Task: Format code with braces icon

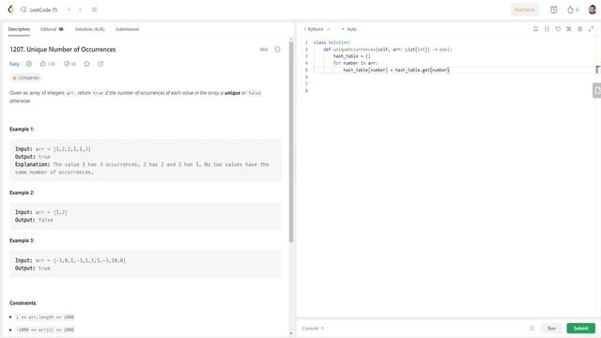Action: [547, 29]
